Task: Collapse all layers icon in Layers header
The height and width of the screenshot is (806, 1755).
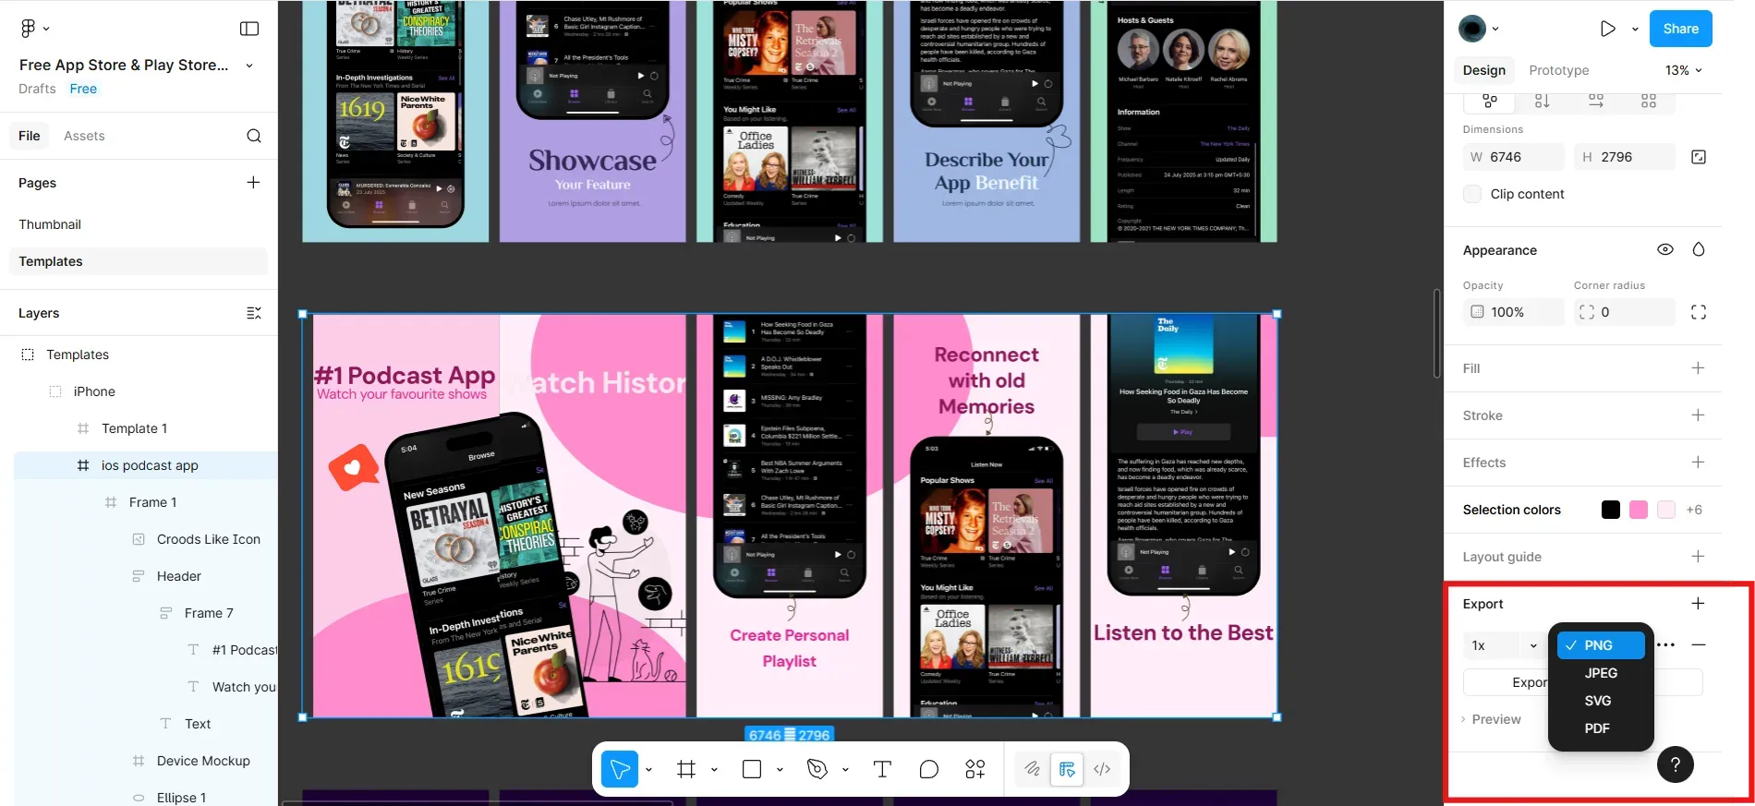Action: click(254, 313)
